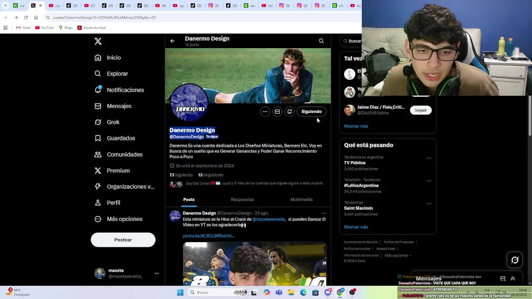Open the youtu.be link in the post
This screenshot has width=532, height=299.
click(x=209, y=236)
